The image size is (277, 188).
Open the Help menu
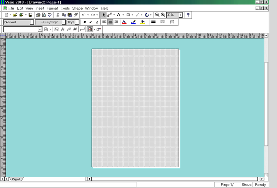coord(105,8)
